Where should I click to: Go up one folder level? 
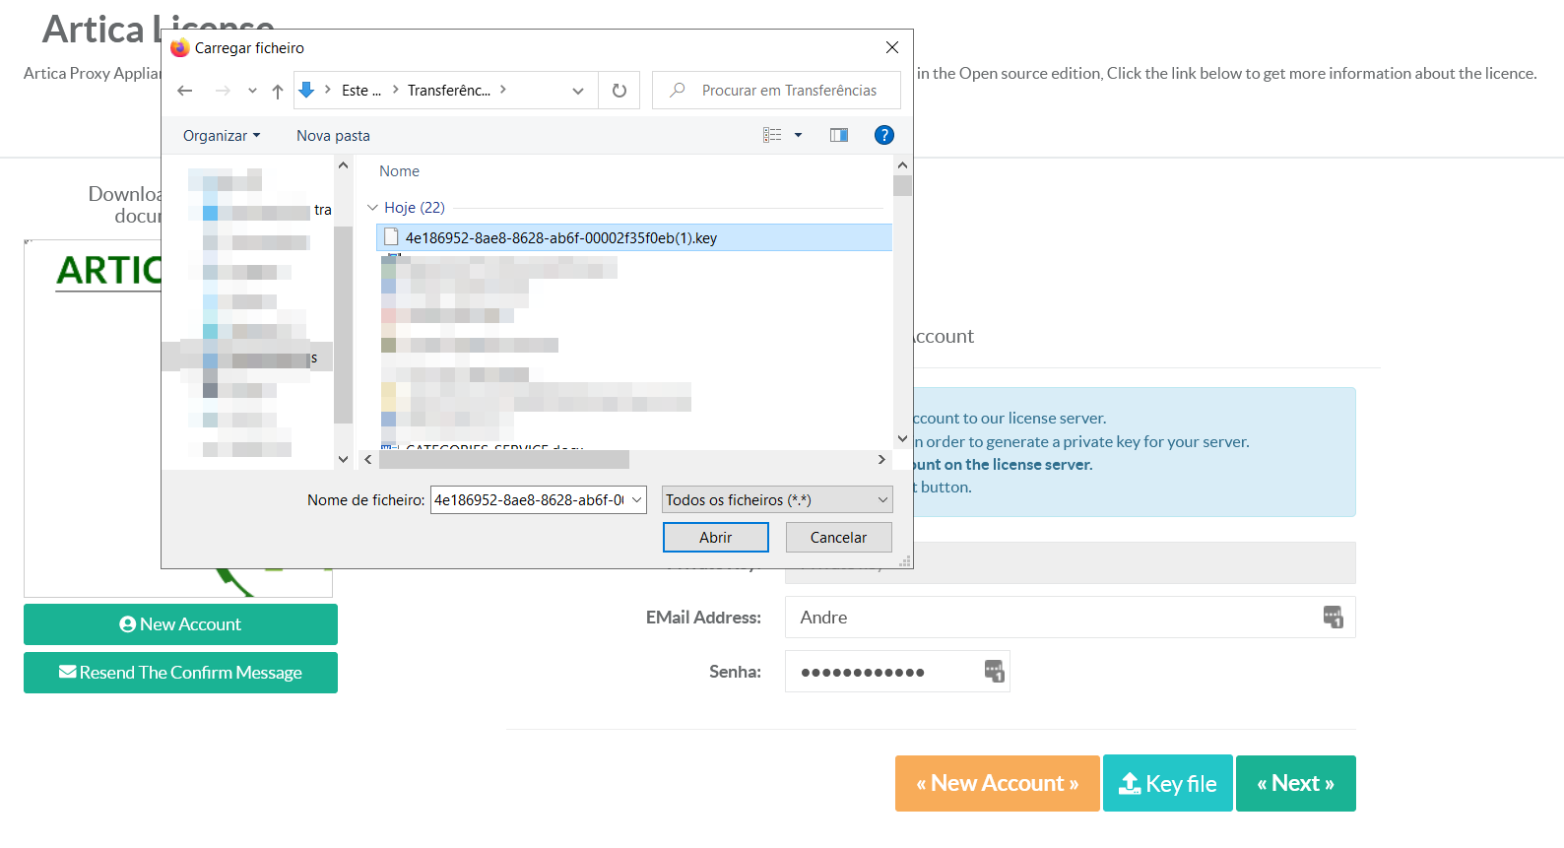278,91
